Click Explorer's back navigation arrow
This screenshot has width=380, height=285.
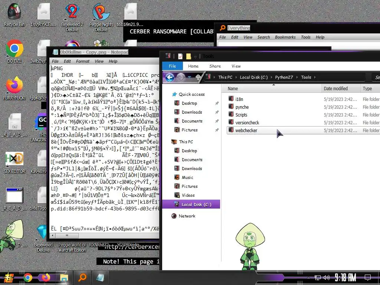point(170,77)
